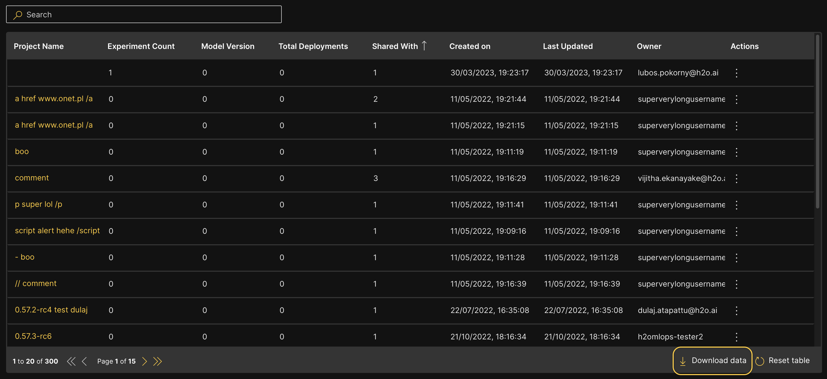This screenshot has width=827, height=379.
Task: Go to the next page arrow
Action: click(144, 361)
